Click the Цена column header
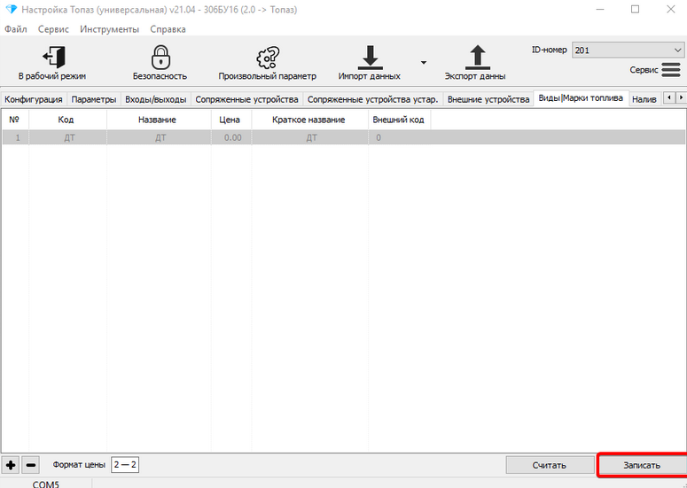 pyautogui.click(x=230, y=120)
